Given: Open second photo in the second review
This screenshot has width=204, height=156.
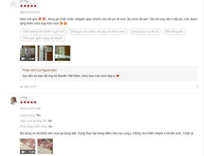Looking at the screenshot, I should click(45, 146).
